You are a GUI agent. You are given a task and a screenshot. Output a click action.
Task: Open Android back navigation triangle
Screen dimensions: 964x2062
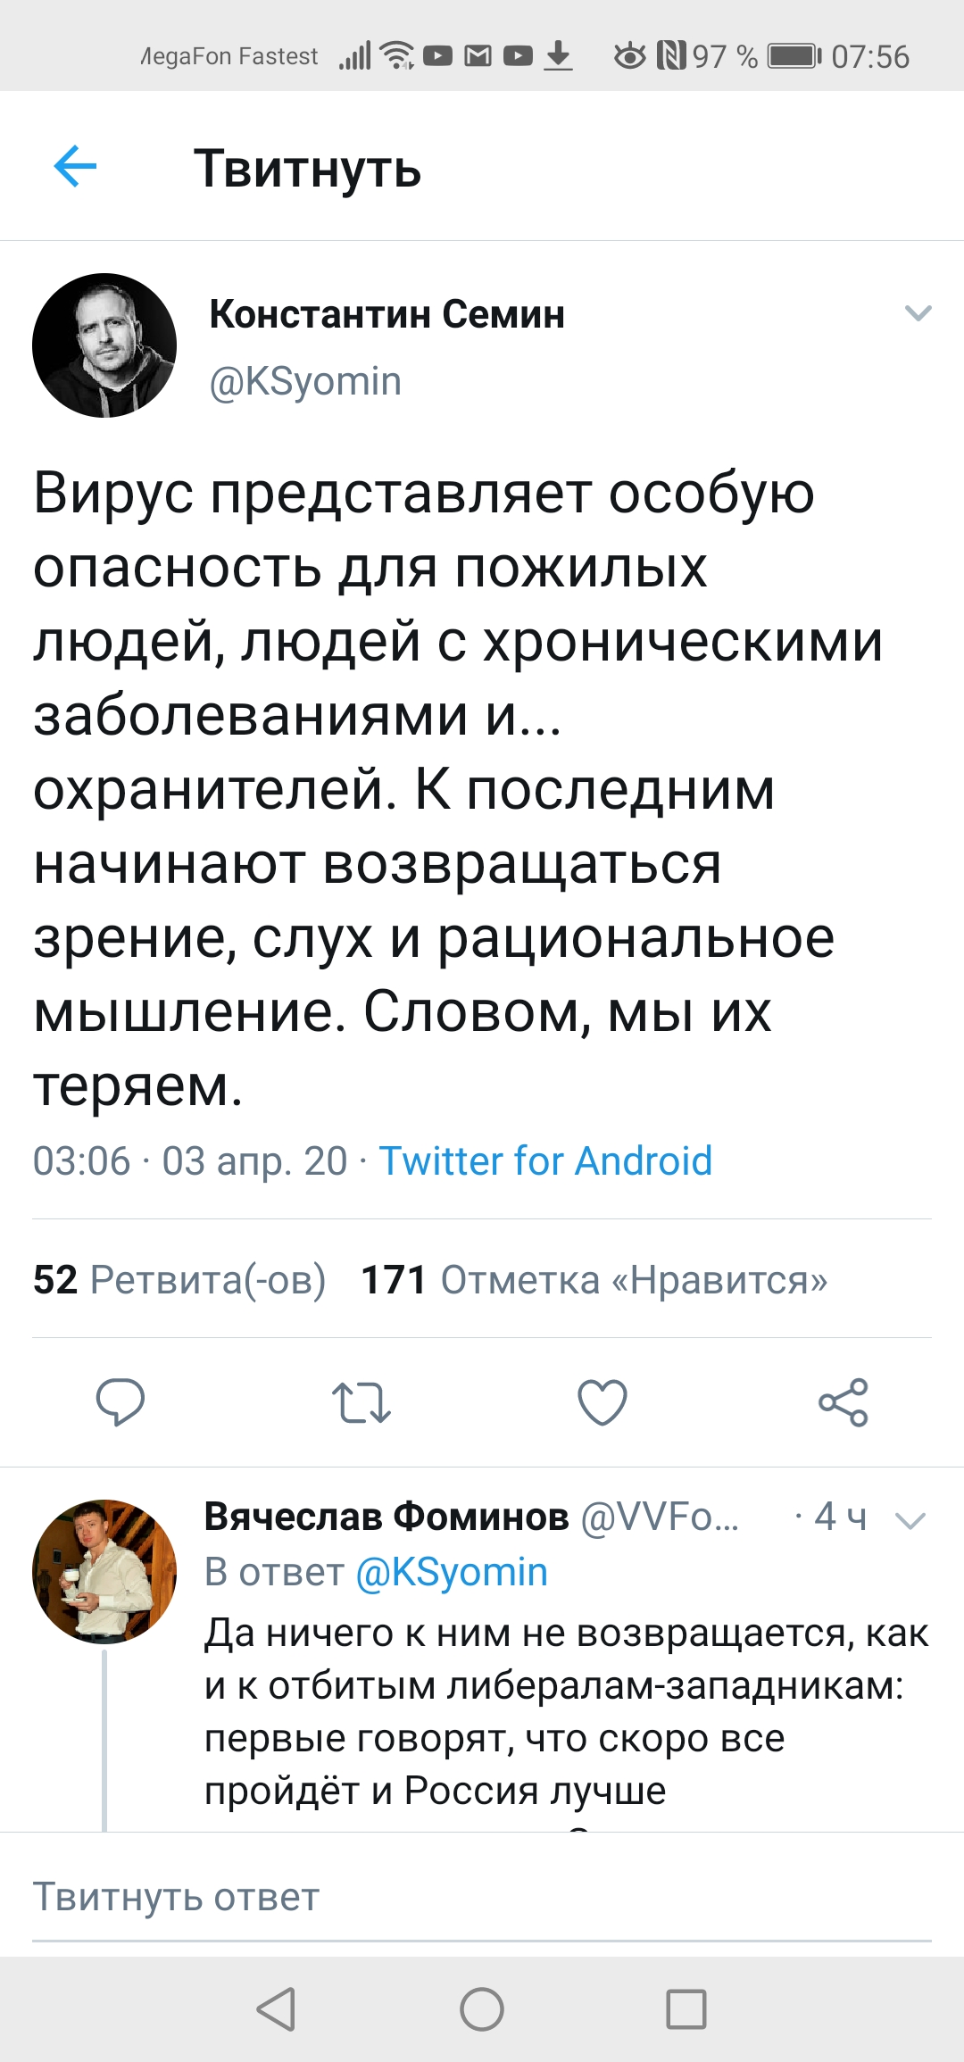276,2009
